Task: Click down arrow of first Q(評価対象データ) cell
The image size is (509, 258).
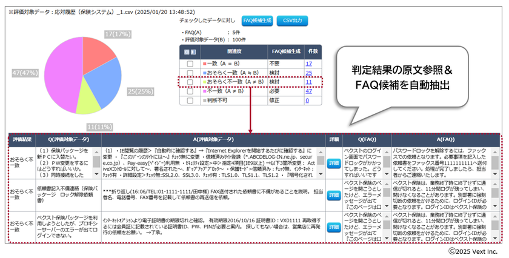Action: [96, 174]
